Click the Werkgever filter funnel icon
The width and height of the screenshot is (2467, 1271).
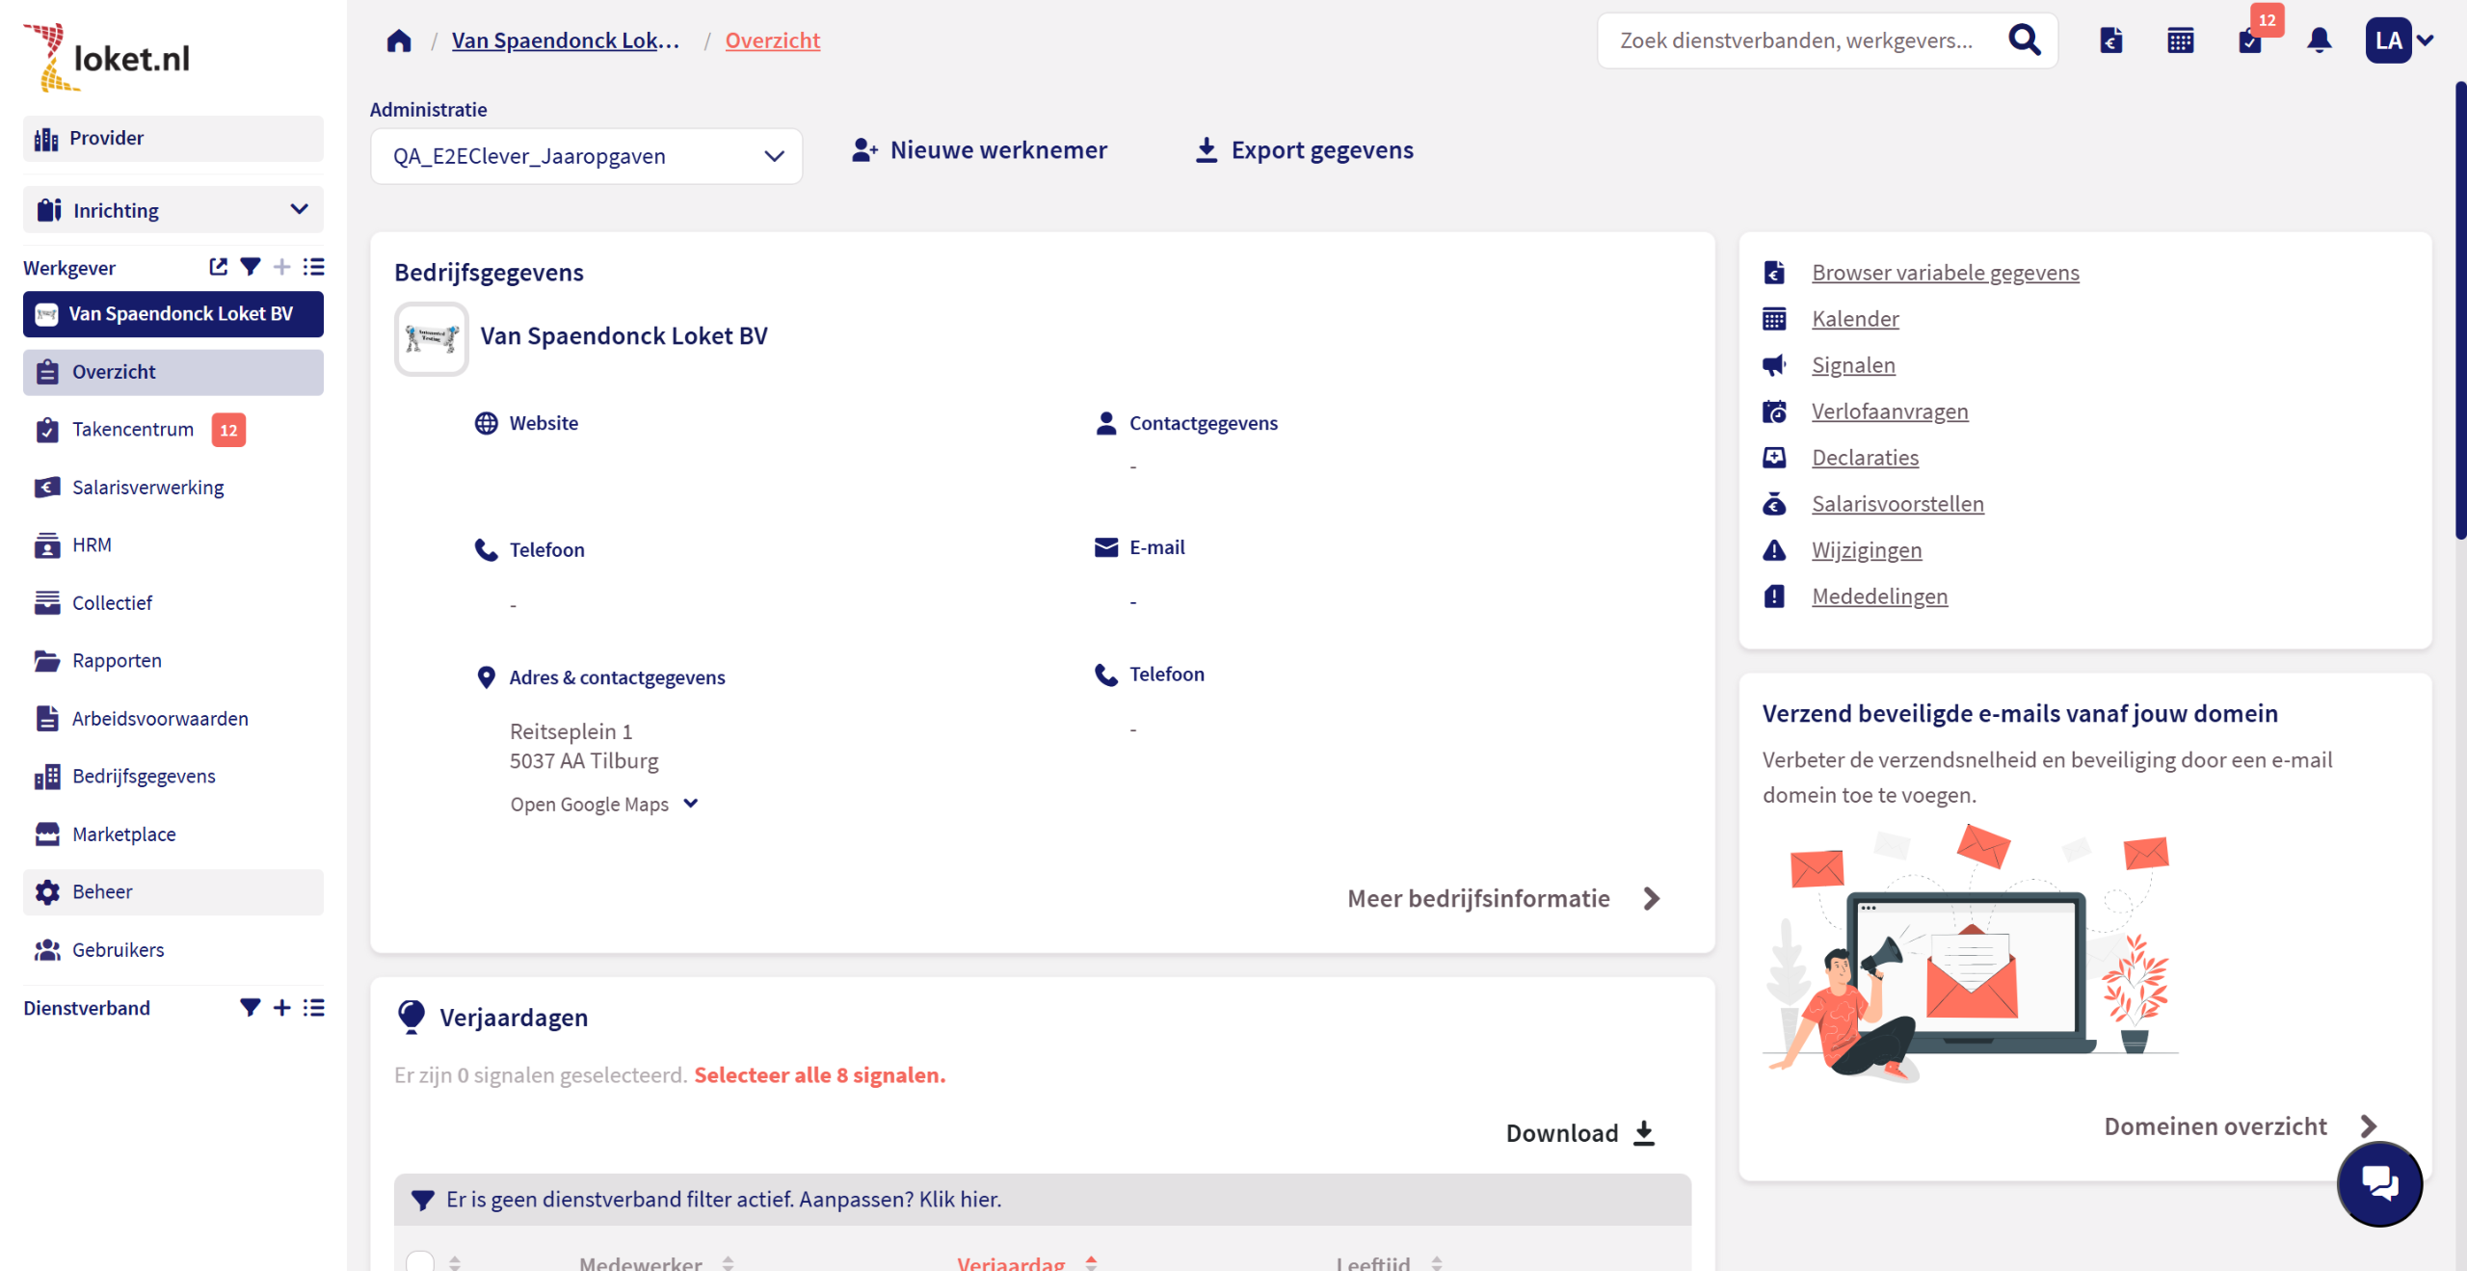pos(250,267)
